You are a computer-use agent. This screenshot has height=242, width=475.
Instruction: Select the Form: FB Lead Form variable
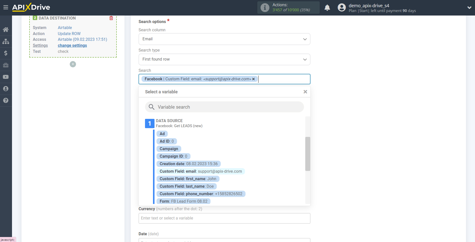coord(183,201)
